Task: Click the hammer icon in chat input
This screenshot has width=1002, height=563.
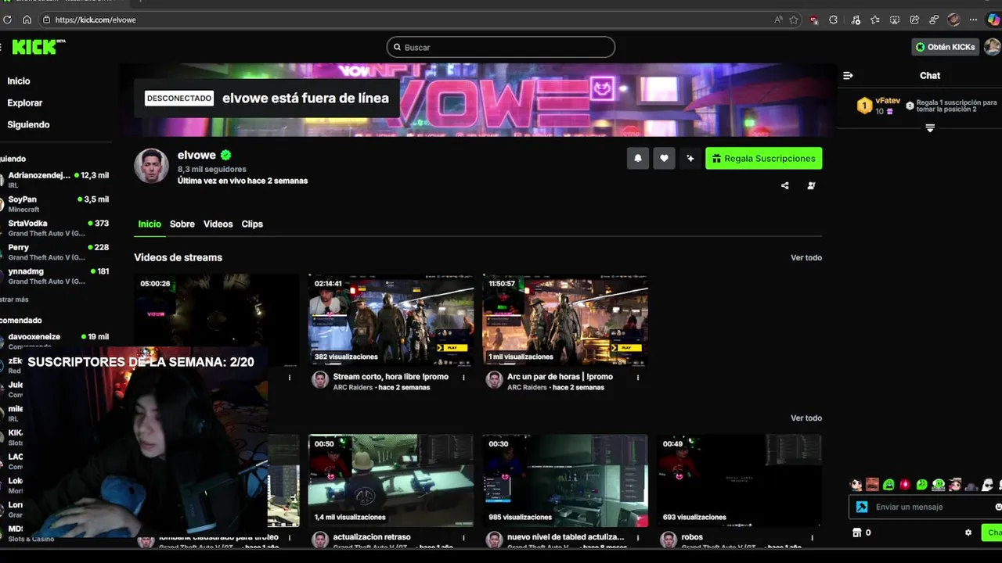Action: (x=862, y=507)
